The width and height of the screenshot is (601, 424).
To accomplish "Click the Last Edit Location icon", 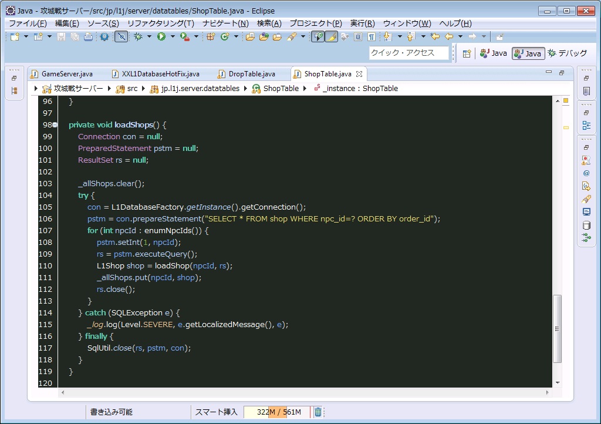I will click(435, 37).
